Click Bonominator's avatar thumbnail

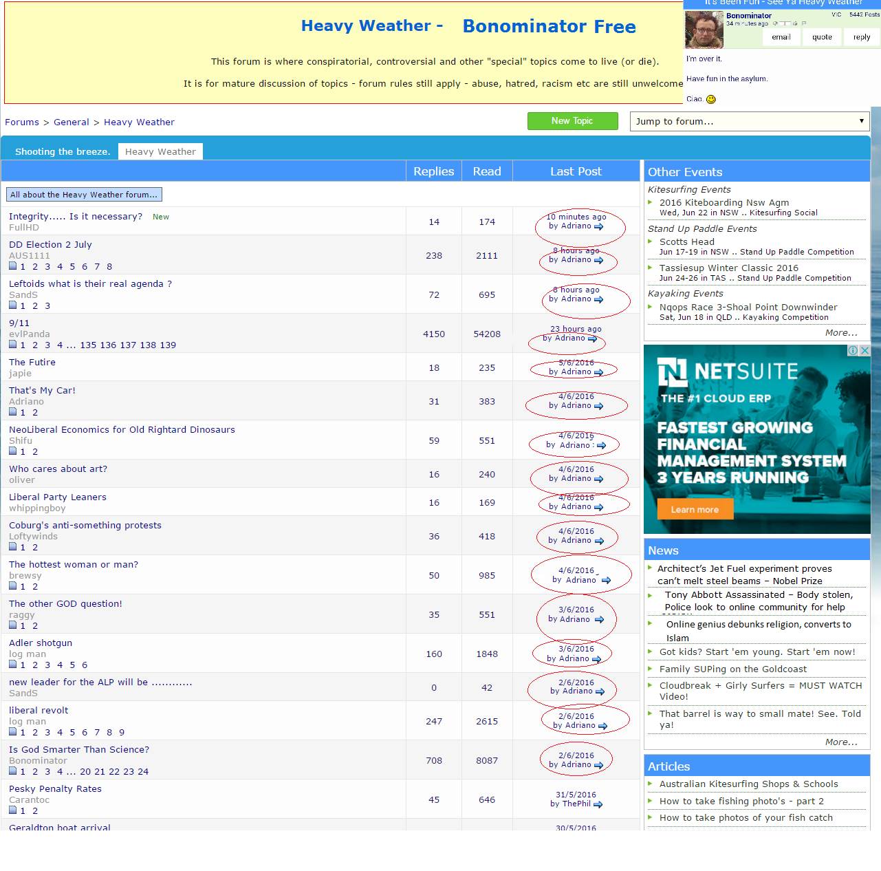point(704,30)
